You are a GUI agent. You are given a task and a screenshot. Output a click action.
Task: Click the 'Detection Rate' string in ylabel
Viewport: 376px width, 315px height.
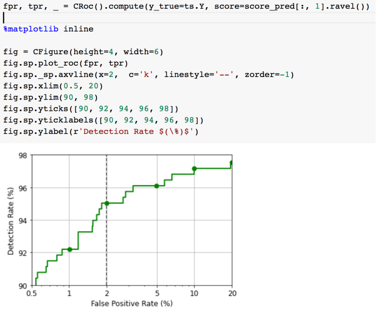(138, 132)
